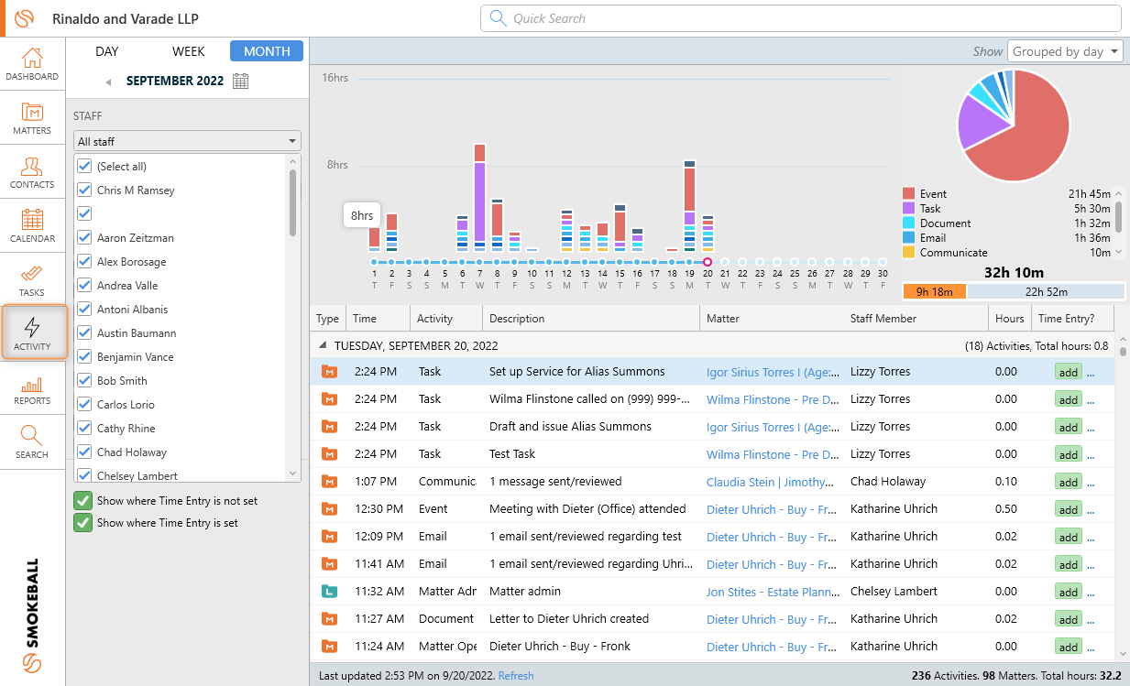This screenshot has height=686, width=1130.
Task: Click add on the Matter admin row
Action: tap(1069, 593)
